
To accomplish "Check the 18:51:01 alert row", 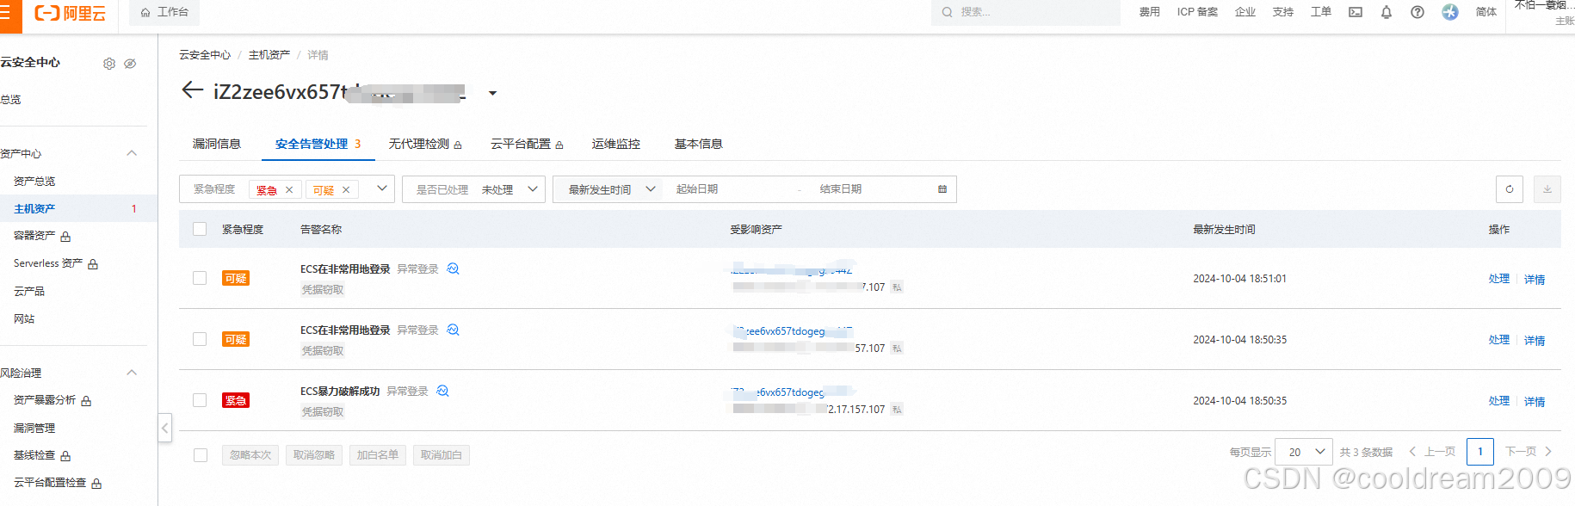I will click(x=200, y=278).
